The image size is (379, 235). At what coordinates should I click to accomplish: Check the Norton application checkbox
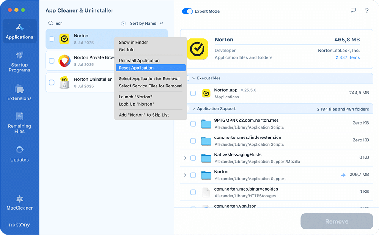[x=52, y=39]
